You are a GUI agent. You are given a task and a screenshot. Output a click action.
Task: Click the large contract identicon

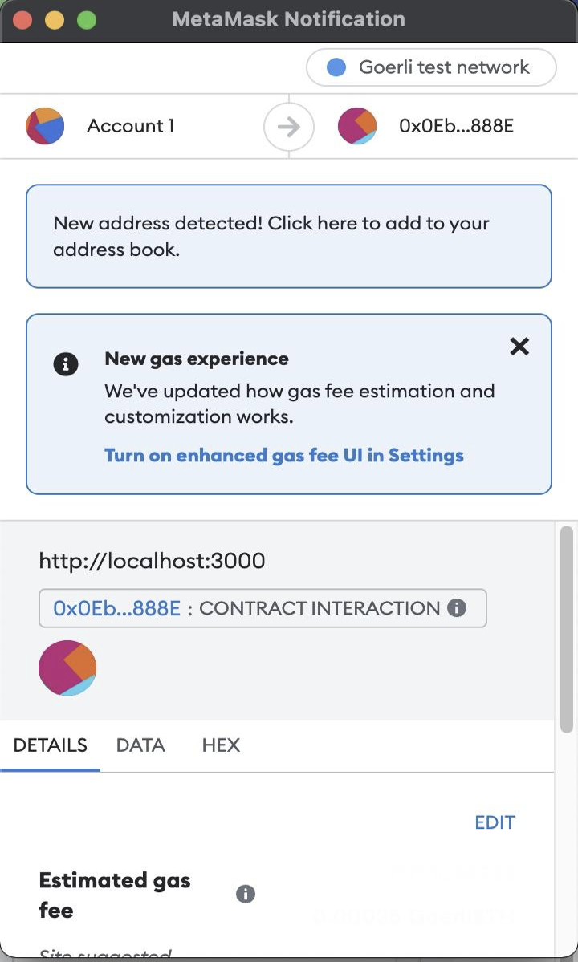67,668
